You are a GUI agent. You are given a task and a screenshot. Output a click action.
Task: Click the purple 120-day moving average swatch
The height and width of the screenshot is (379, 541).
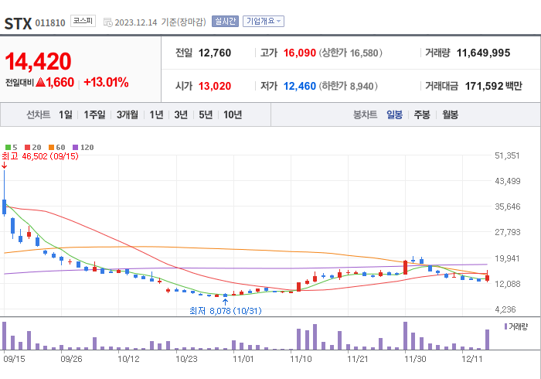pyautogui.click(x=75, y=148)
